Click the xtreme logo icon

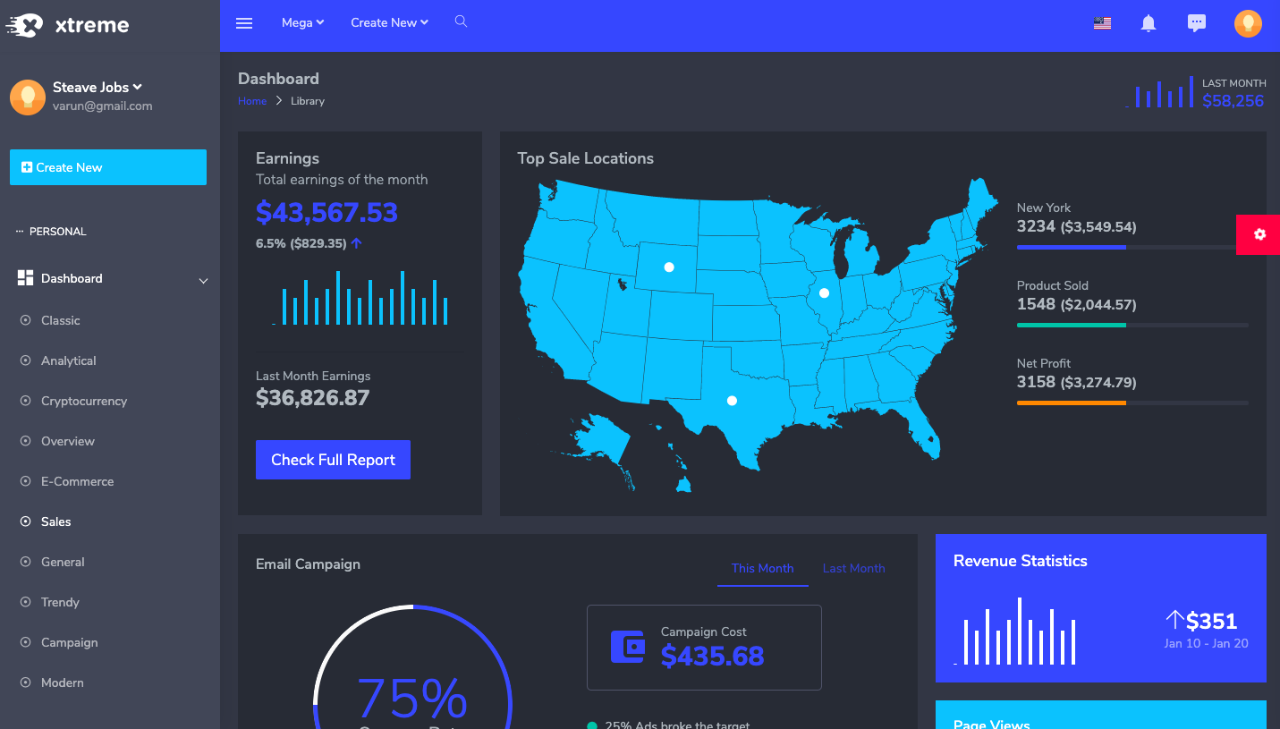pos(24,26)
